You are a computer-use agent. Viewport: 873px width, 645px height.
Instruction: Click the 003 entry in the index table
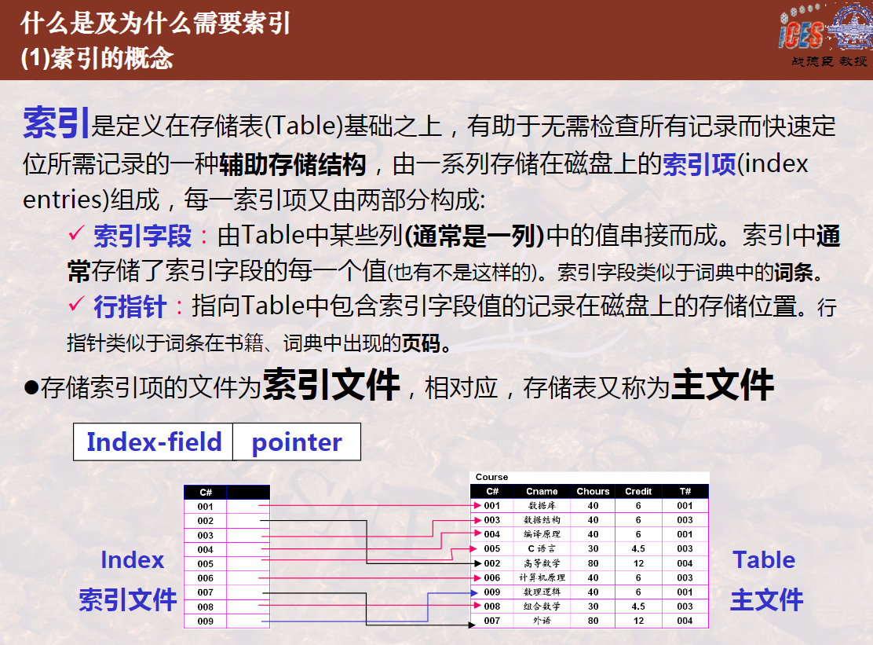[206, 535]
